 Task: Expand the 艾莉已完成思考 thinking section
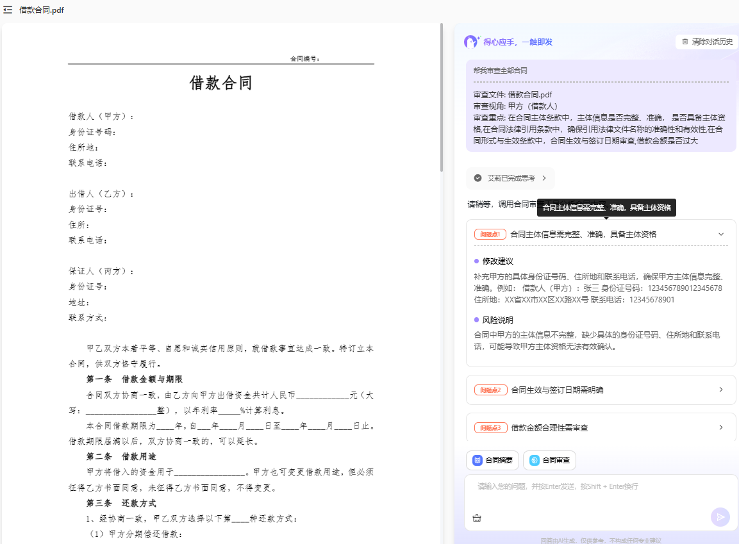[x=510, y=178]
